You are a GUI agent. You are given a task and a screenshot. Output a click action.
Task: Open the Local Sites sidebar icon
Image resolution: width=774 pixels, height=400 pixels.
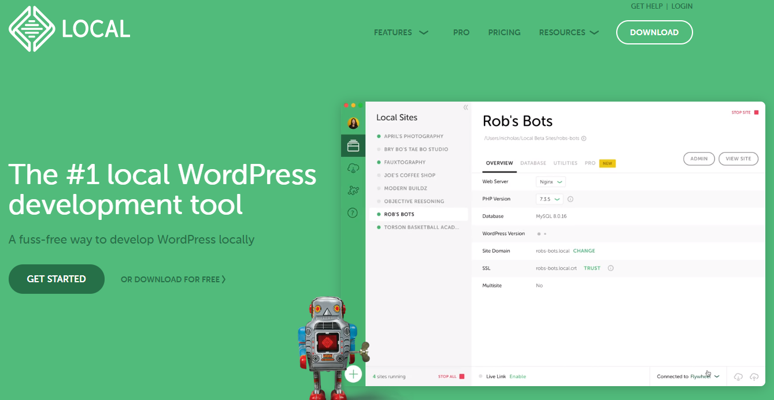[x=353, y=146]
